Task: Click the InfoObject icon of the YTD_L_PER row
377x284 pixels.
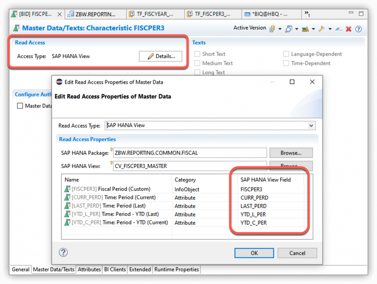Action: click(x=67, y=214)
